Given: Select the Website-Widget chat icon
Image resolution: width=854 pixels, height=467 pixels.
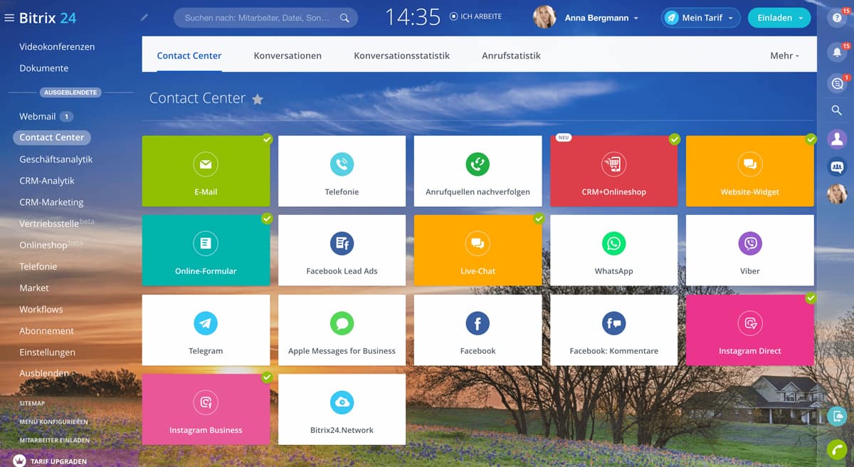Looking at the screenshot, I should coord(749,164).
